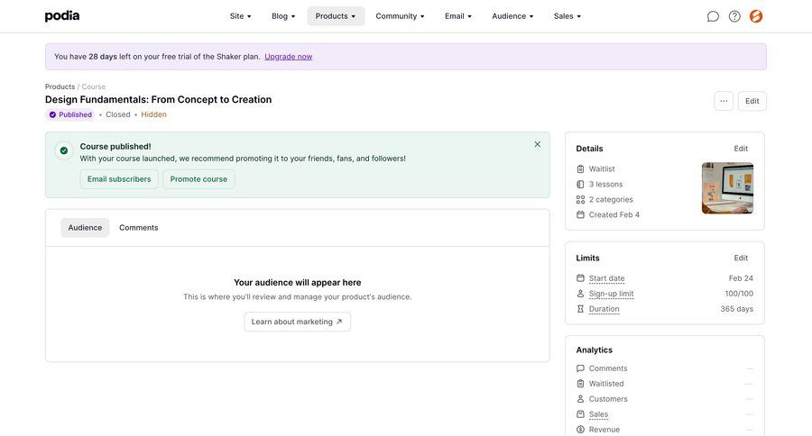This screenshot has height=436, width=812.
Task: Click the Duration label
Action: pos(604,309)
